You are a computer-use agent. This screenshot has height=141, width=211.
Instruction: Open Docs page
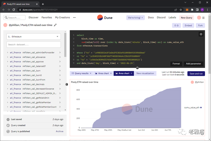tap(151, 18)
